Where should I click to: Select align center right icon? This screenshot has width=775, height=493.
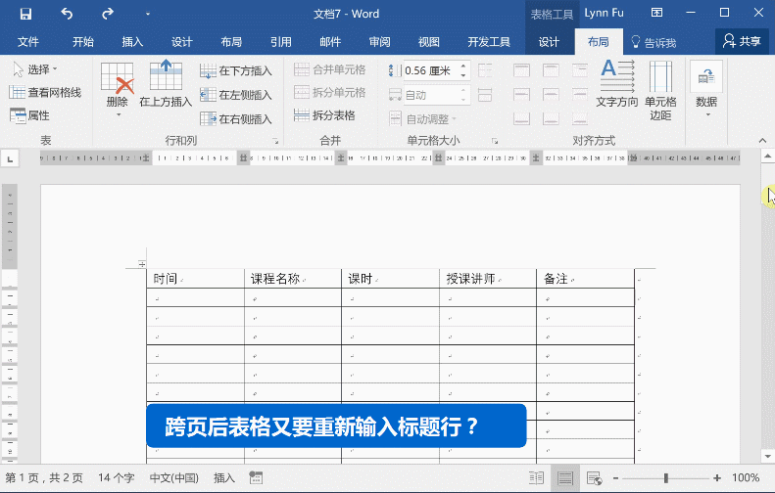point(580,94)
